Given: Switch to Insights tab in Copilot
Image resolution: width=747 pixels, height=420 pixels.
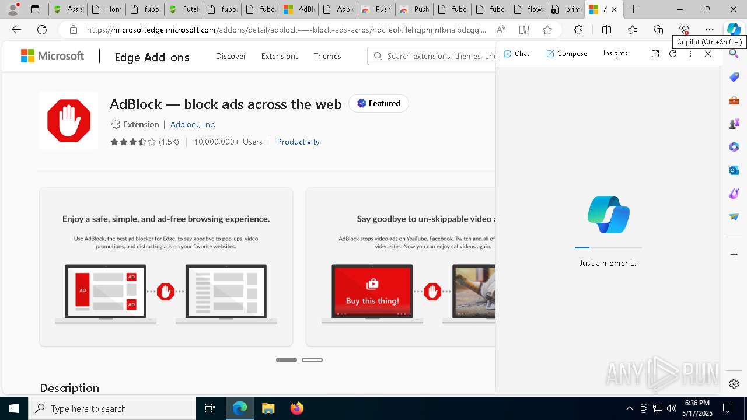Looking at the screenshot, I should pyautogui.click(x=615, y=53).
